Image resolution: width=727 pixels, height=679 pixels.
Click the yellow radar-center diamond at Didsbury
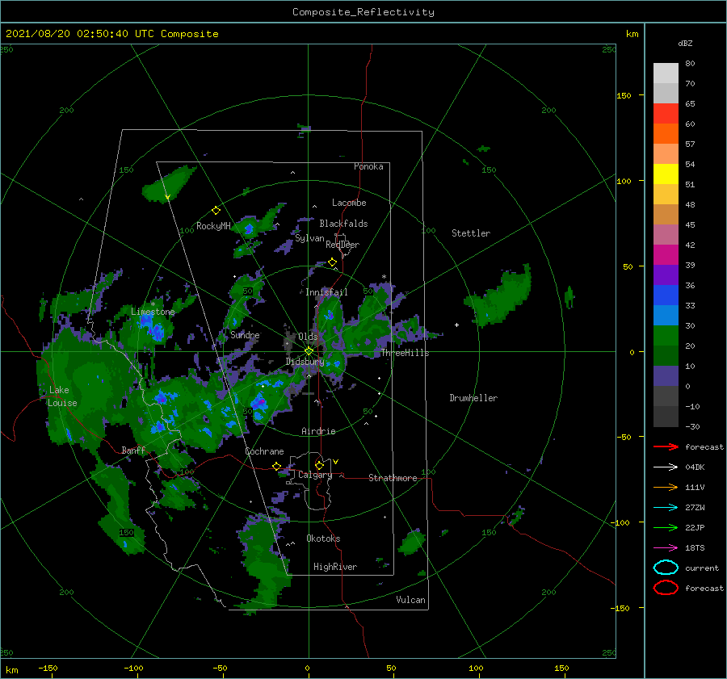(x=309, y=351)
